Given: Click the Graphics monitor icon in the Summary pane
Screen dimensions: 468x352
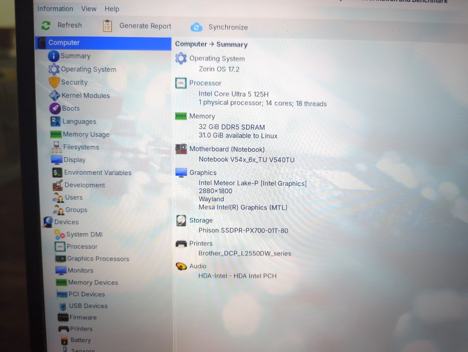Looking at the screenshot, I should [x=181, y=172].
